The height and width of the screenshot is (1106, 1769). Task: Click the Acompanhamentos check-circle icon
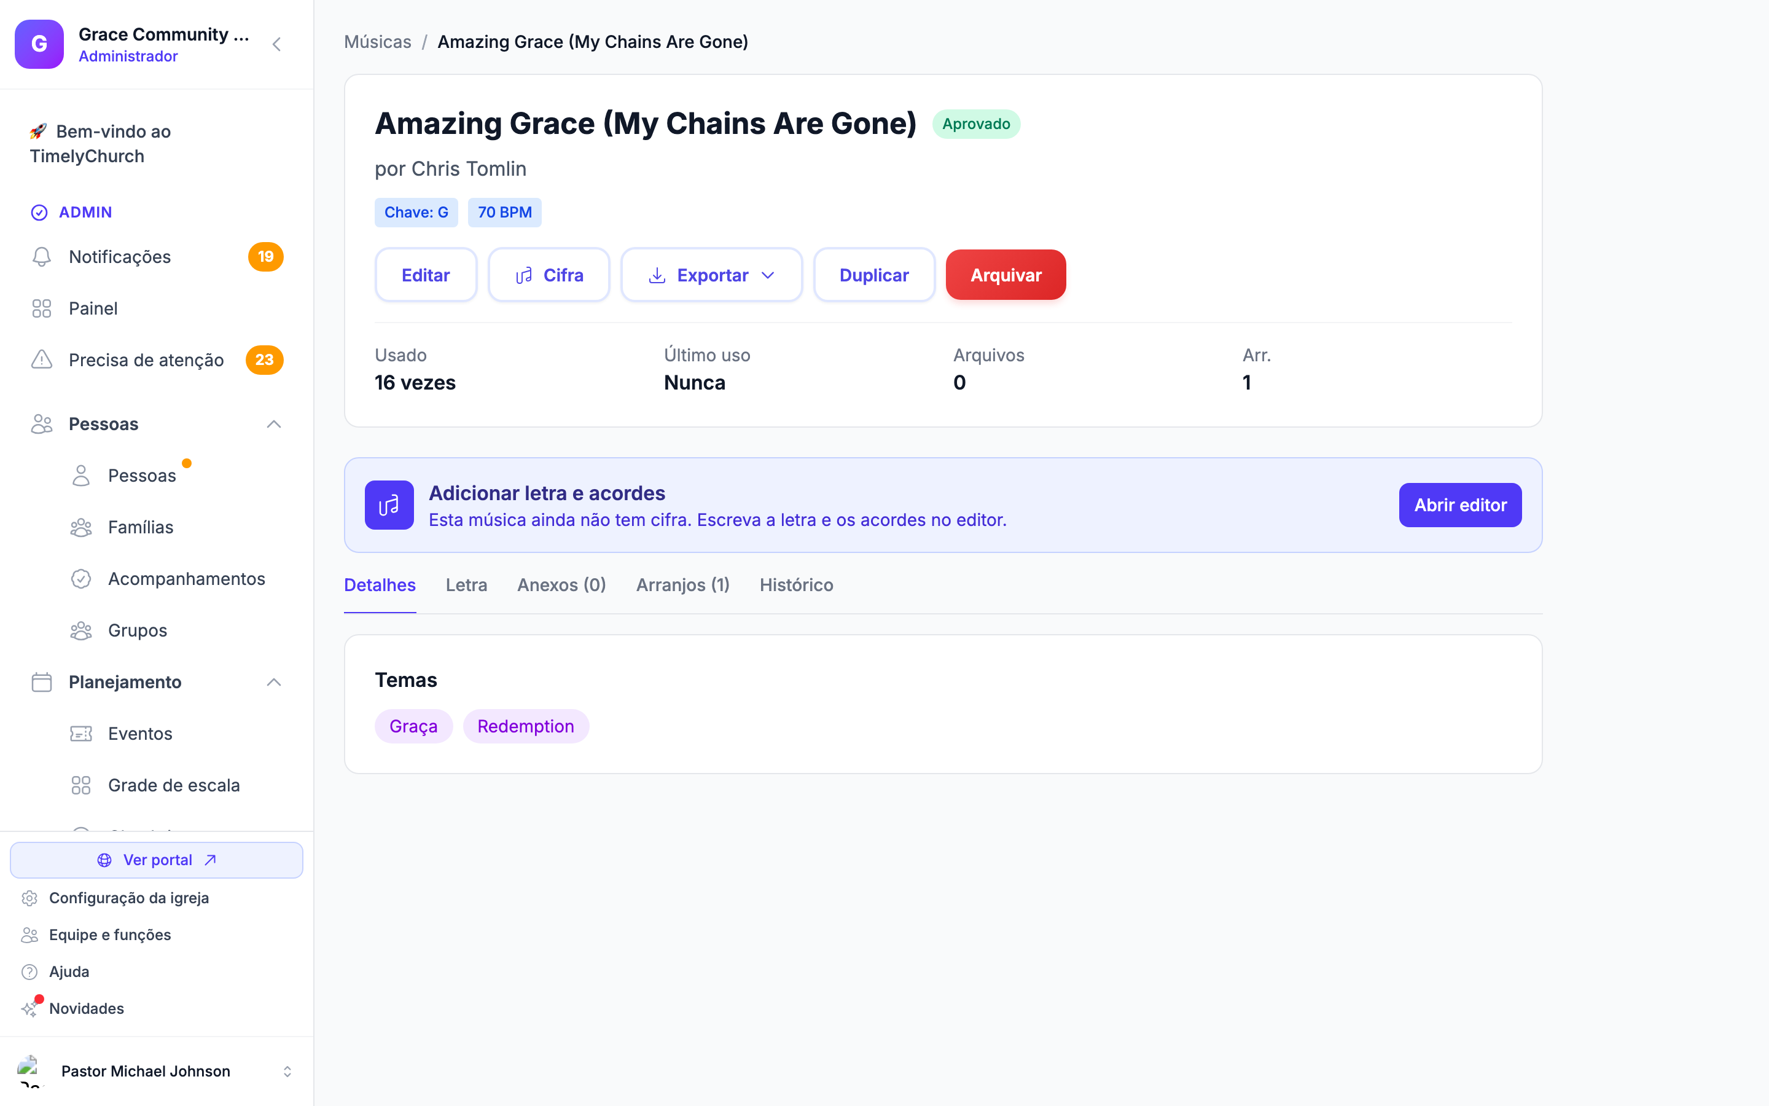[x=81, y=579]
